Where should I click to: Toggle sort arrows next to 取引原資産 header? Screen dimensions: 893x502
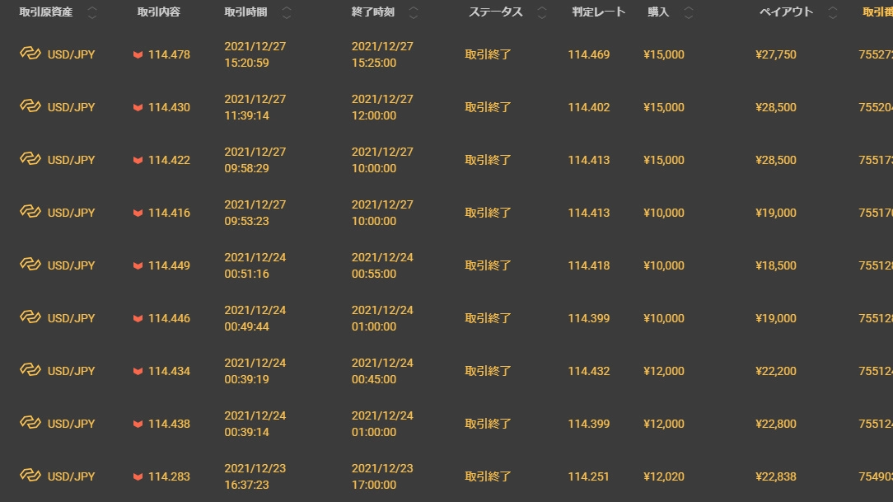91,12
